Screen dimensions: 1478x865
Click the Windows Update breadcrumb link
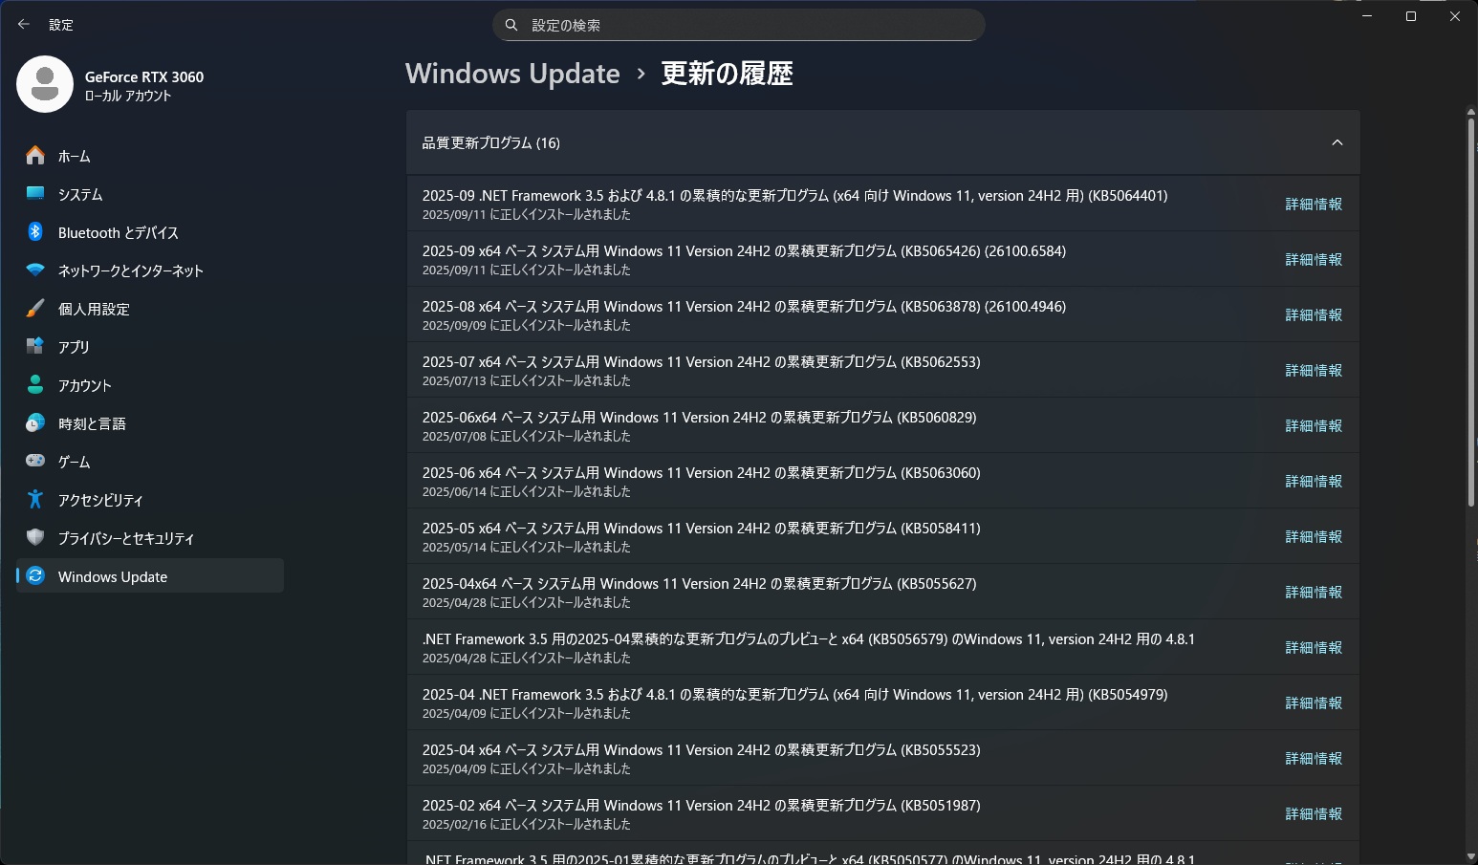coord(512,74)
